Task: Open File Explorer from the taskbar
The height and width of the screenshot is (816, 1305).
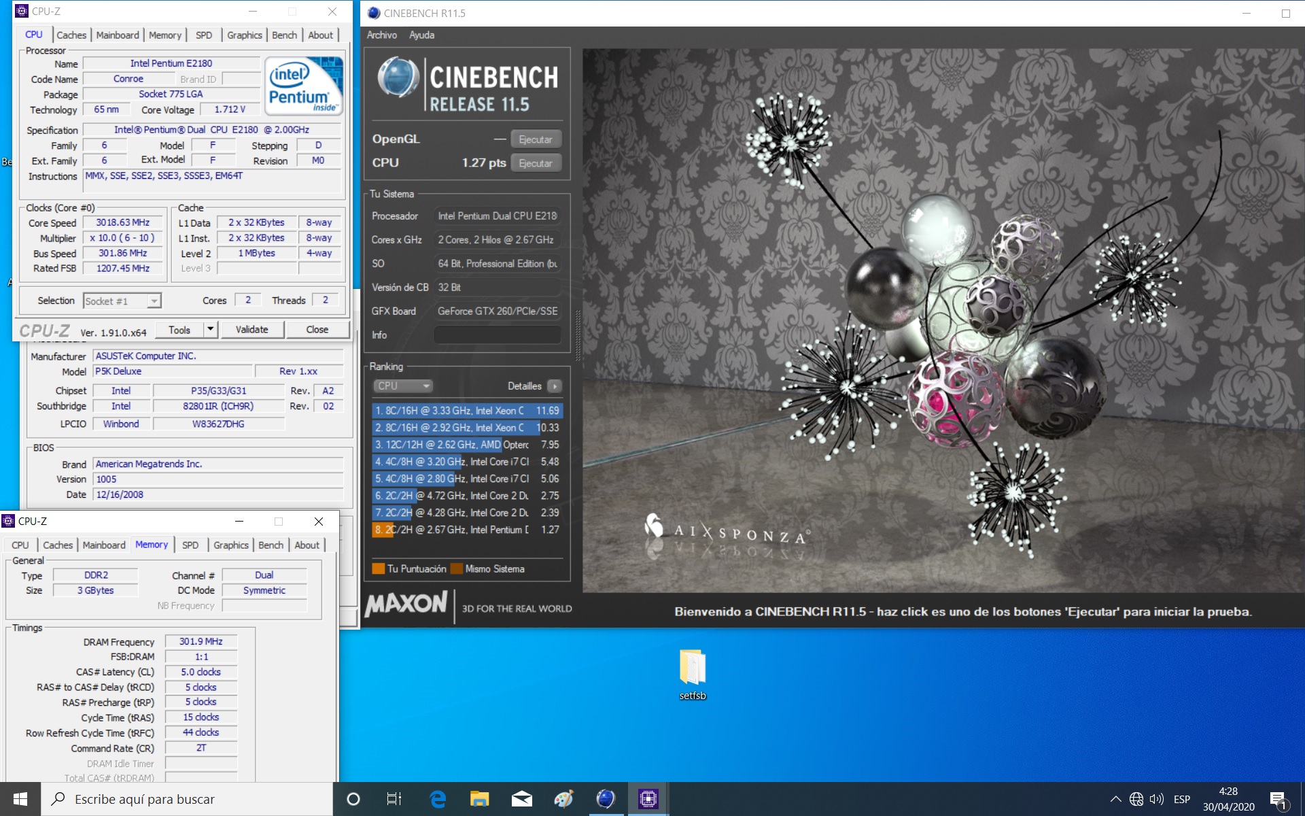Action: pyautogui.click(x=480, y=799)
